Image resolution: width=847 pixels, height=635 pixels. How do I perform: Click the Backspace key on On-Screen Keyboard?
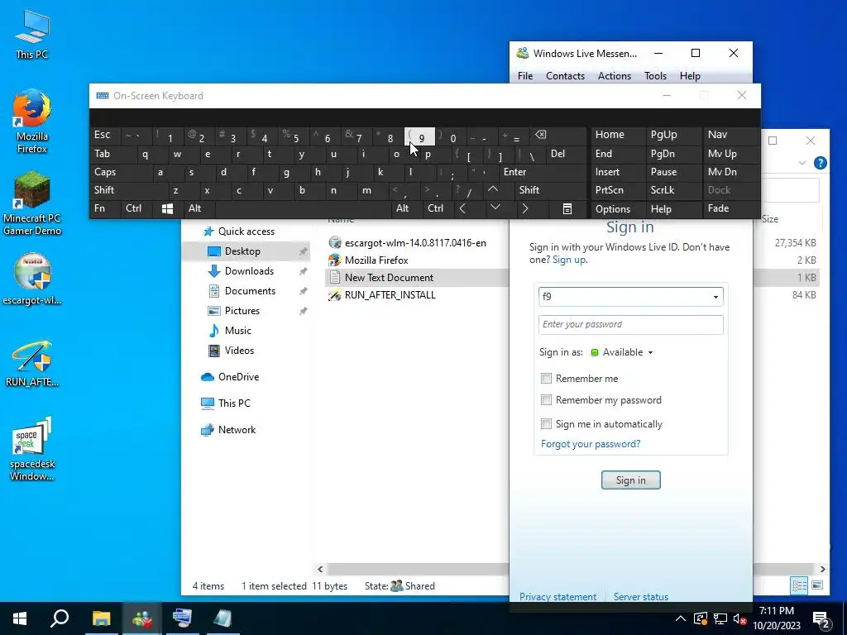pos(541,135)
